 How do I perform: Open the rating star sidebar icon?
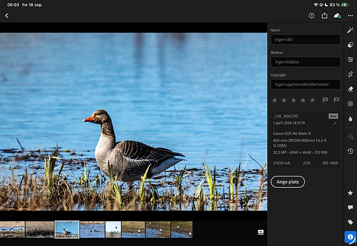350,193
